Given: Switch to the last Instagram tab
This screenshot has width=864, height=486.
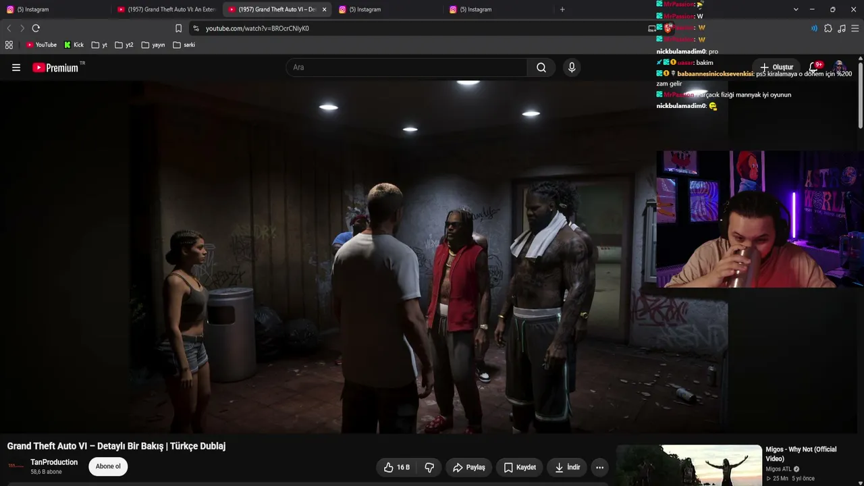Looking at the screenshot, I should click(498, 9).
